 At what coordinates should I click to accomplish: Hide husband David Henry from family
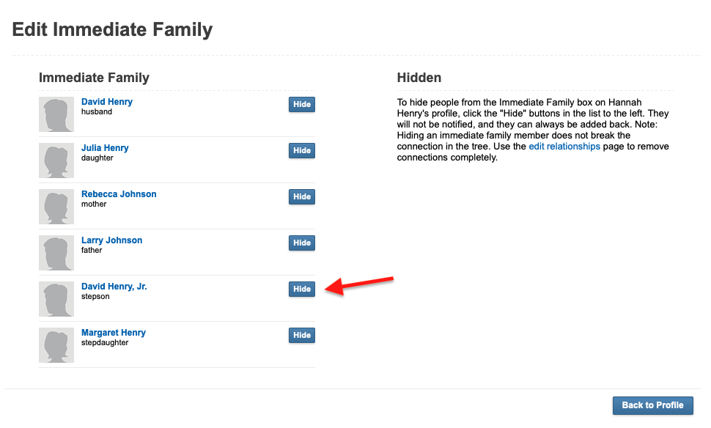coord(302,104)
